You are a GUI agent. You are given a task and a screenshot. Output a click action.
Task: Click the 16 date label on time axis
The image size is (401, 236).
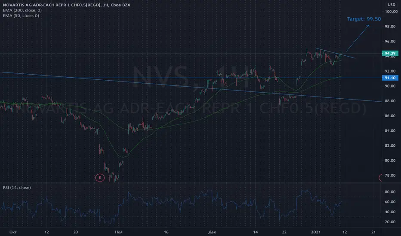click(x=166, y=232)
